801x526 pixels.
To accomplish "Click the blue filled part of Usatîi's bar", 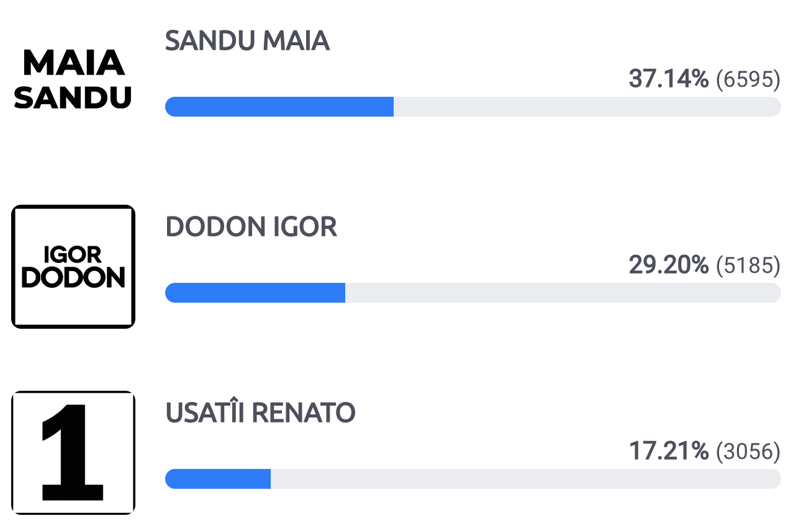I will 218,479.
